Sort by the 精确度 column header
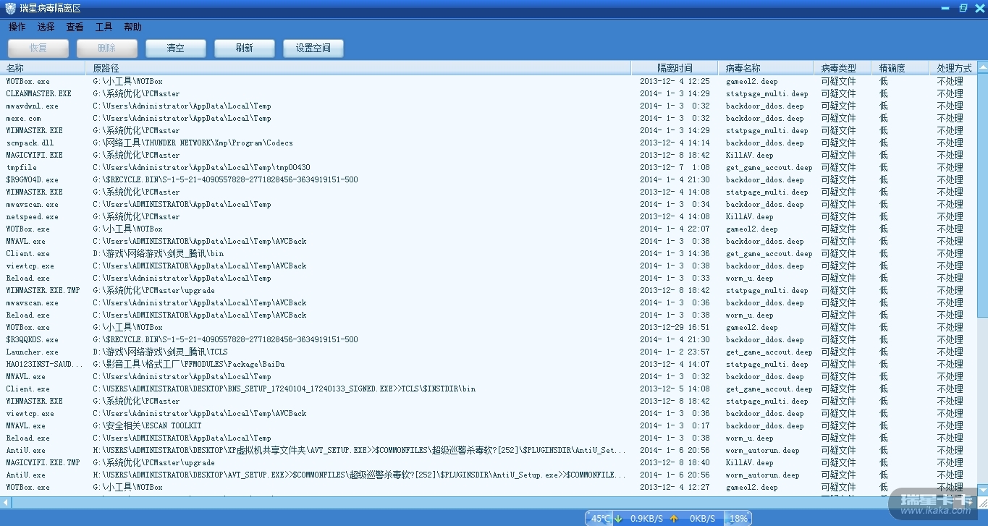The width and height of the screenshot is (988, 526). [900, 68]
